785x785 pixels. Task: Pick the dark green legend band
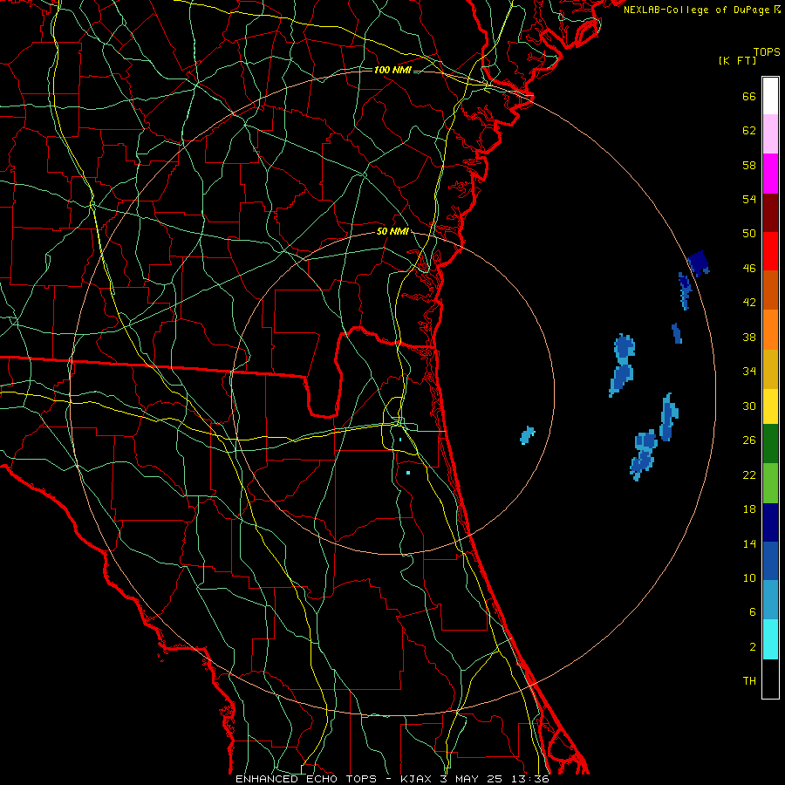point(770,444)
